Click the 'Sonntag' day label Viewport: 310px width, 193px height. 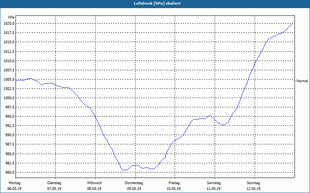pos(253,183)
